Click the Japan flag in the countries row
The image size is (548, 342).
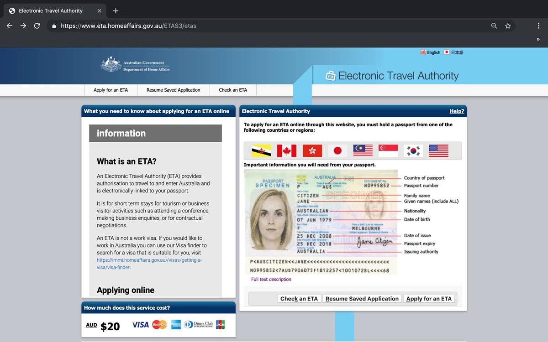pos(337,151)
